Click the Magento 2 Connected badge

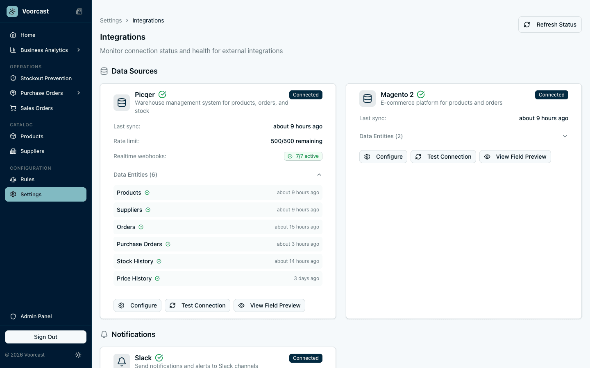pos(551,95)
